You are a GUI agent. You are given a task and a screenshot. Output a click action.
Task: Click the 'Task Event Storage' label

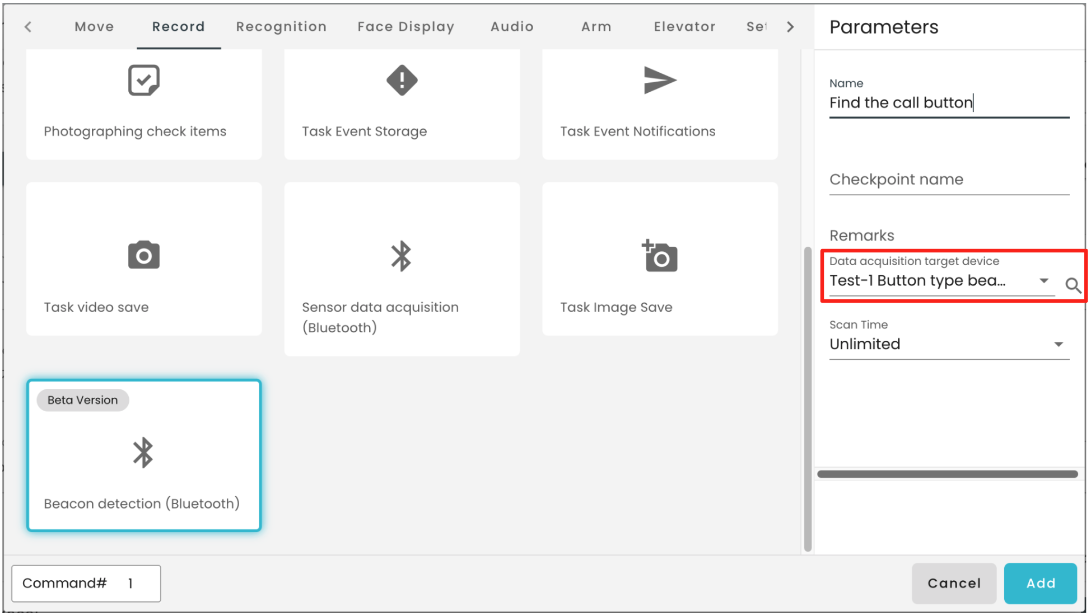coord(365,131)
